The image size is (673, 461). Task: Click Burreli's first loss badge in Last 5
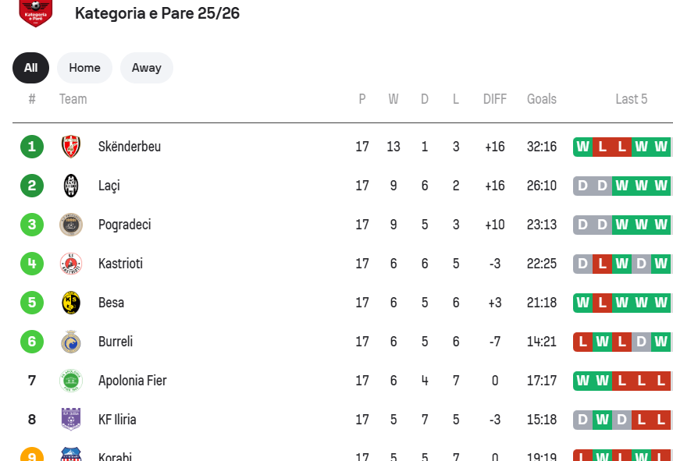pos(583,342)
